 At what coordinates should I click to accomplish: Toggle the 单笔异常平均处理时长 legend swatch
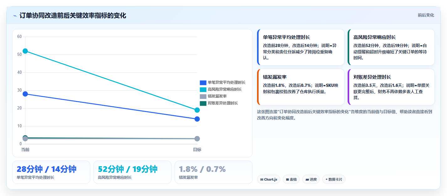point(203,82)
